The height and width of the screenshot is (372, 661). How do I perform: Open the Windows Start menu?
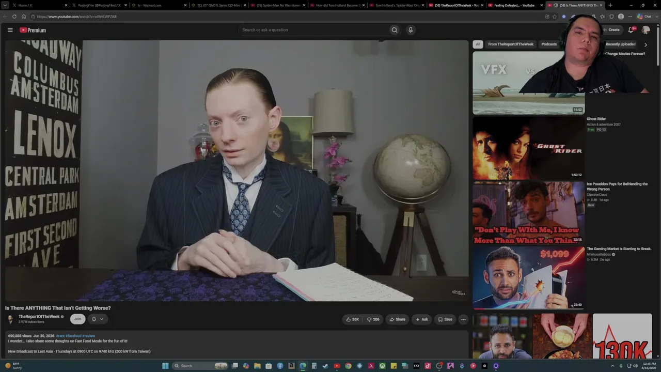click(165, 366)
